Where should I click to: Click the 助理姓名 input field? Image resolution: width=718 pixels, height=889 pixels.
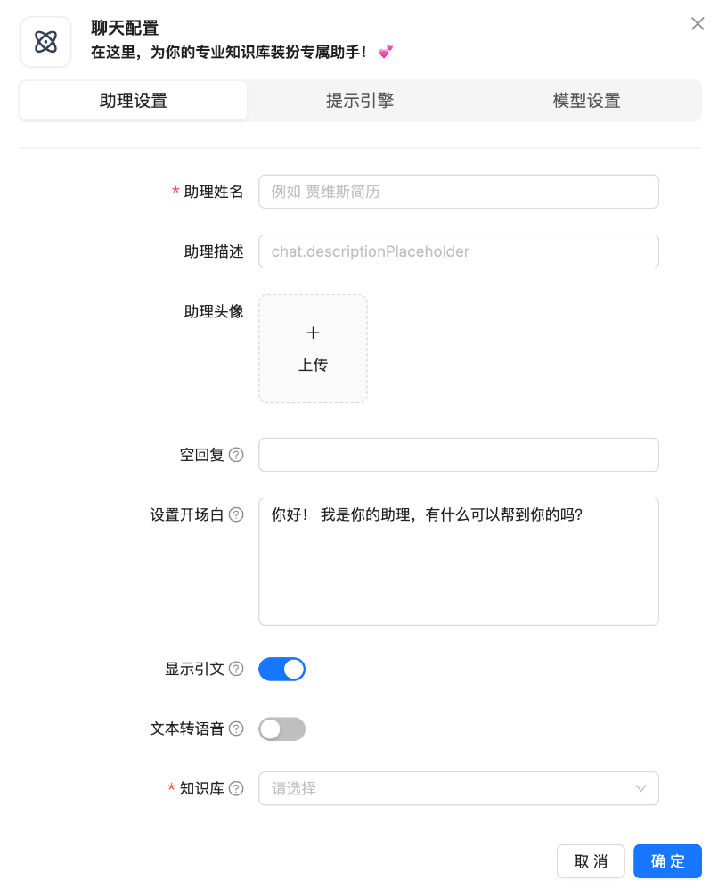pyautogui.click(x=458, y=192)
